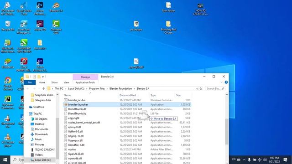Image resolution: width=292 pixels, height=164 pixels.
Task: Select the PyCharm Community desktop icon
Action: coord(8,102)
